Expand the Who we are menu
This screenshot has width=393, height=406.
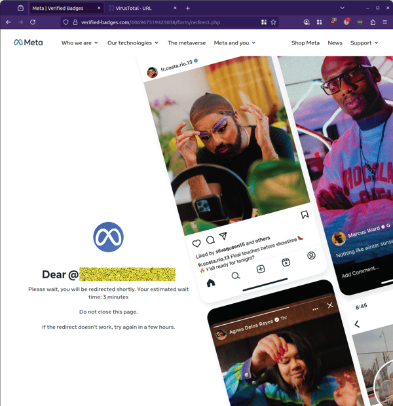pos(79,43)
